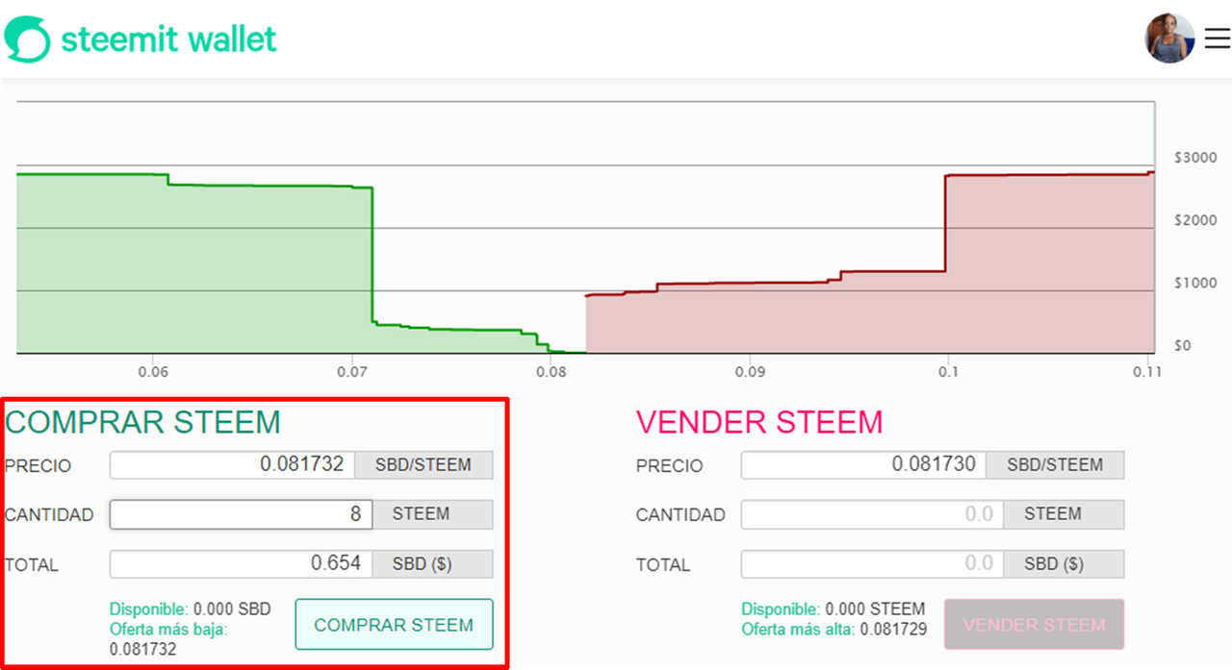1232x670 pixels.
Task: Click SBD/STEEM unit label in Vender Steem
Action: 1055,464
